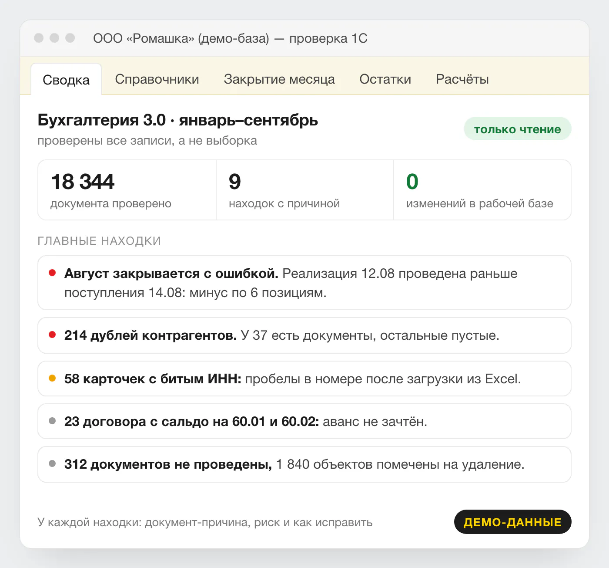Click the ДЕМО-ДАННЫЕ badge
Screen dimensions: 609x568
512,522
